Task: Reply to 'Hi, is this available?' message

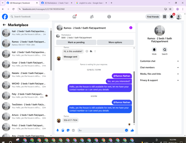Action: pos(91,51)
